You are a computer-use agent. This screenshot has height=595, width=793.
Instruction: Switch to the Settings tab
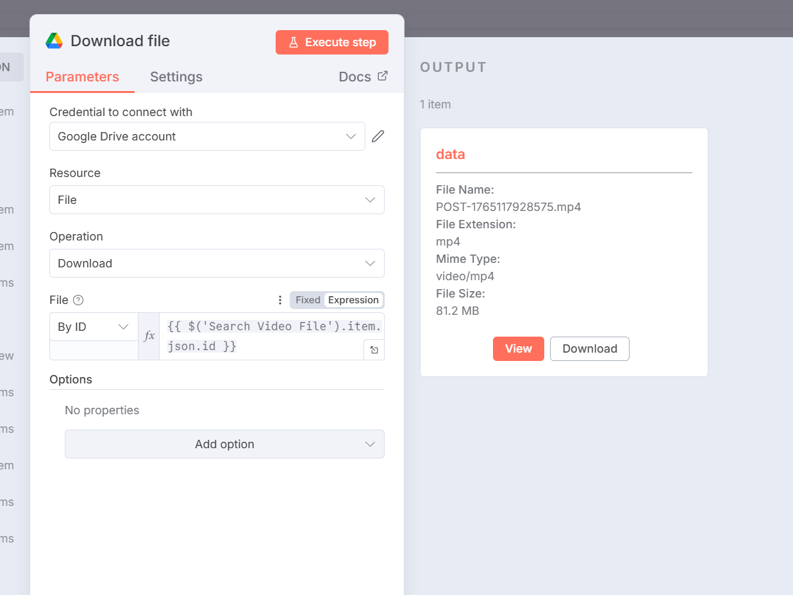click(x=176, y=77)
